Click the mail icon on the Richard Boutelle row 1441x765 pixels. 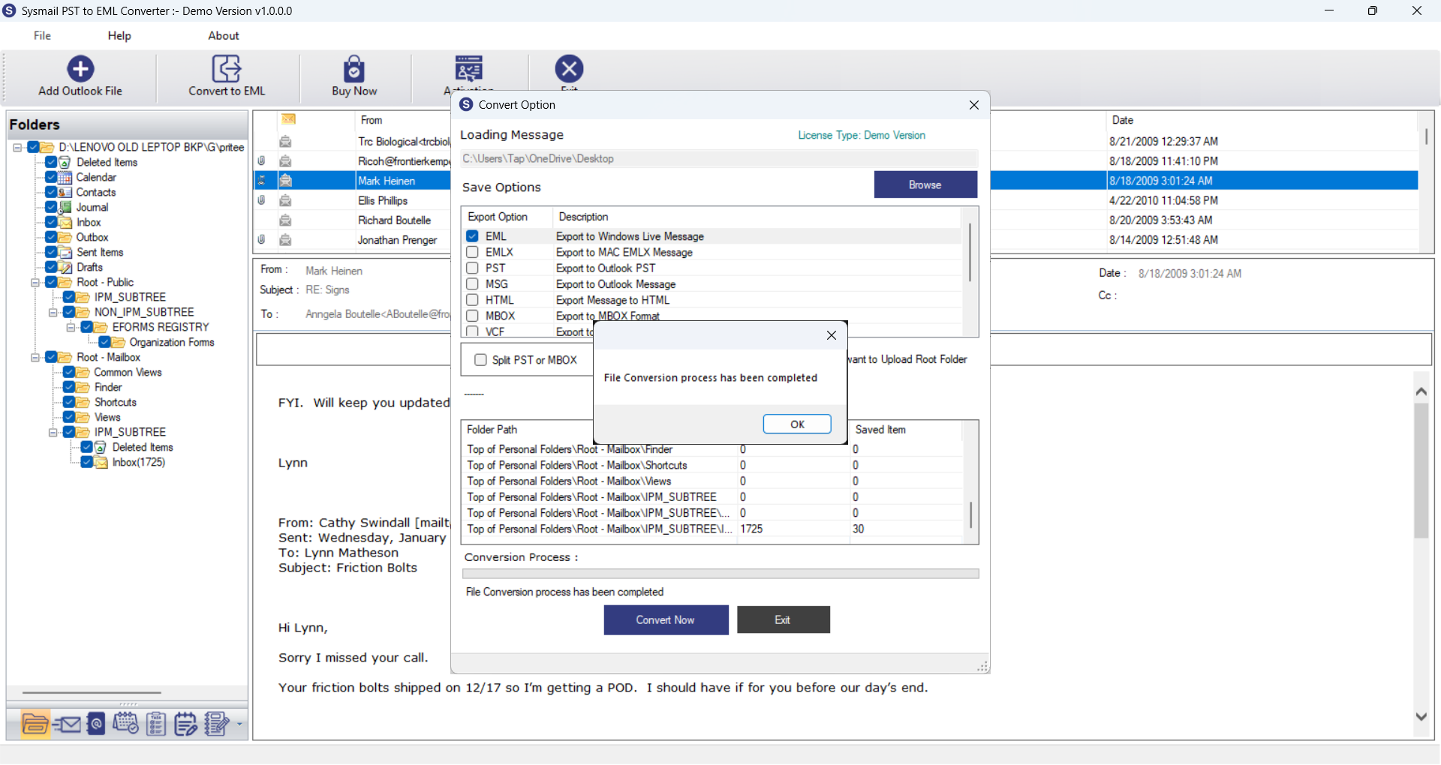(x=285, y=220)
